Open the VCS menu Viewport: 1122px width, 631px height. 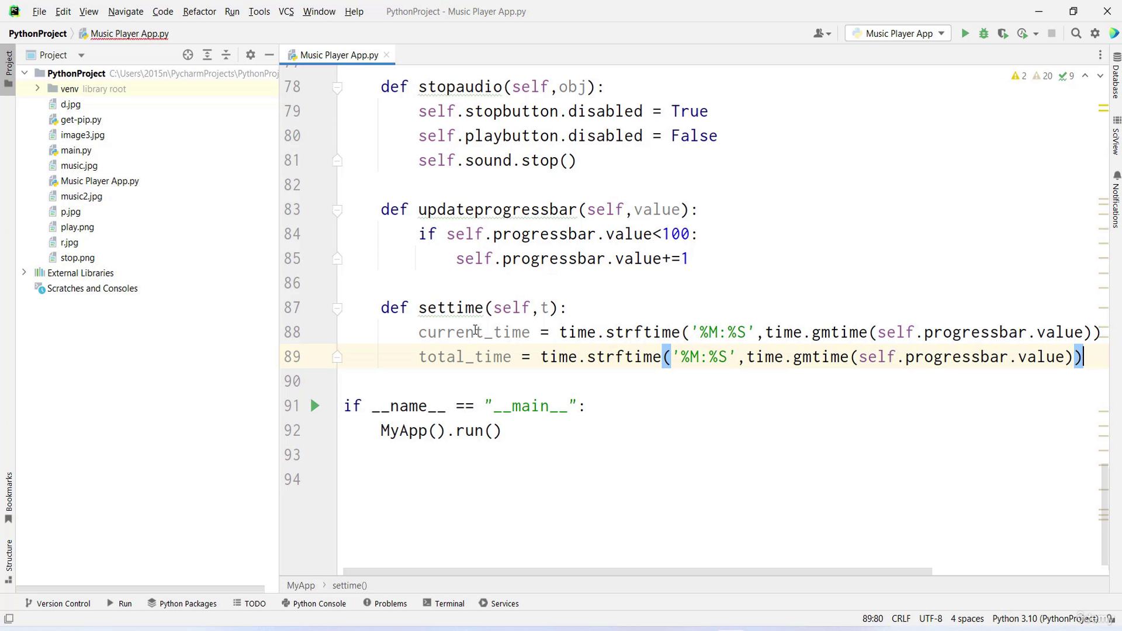point(286,11)
